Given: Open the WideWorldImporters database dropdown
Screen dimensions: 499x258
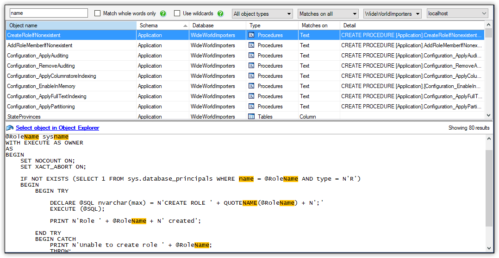Looking at the screenshot, I should pyautogui.click(x=392, y=14).
